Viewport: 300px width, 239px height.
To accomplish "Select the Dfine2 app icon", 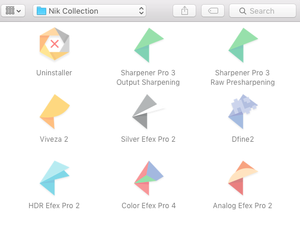I will click(243, 111).
